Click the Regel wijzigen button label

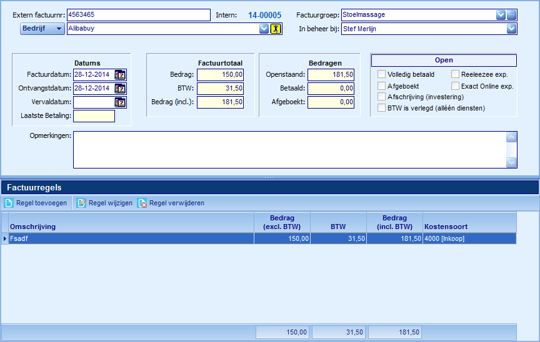(110, 203)
